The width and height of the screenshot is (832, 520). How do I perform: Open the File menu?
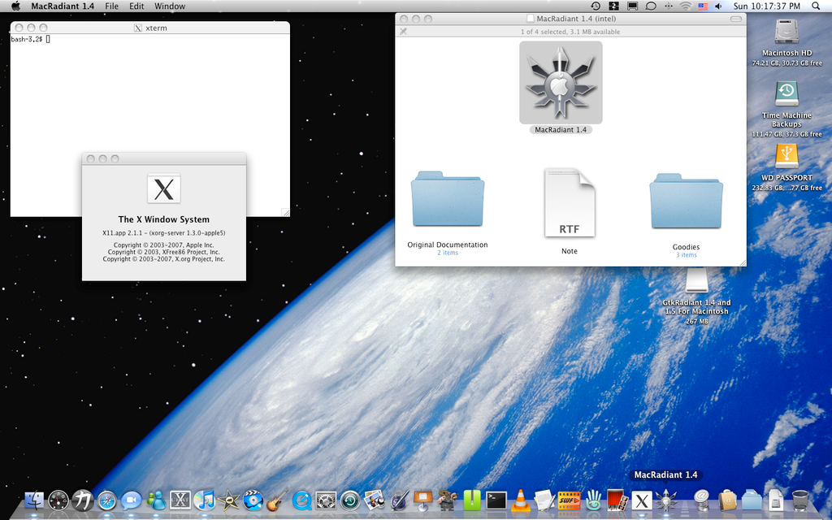(111, 6)
